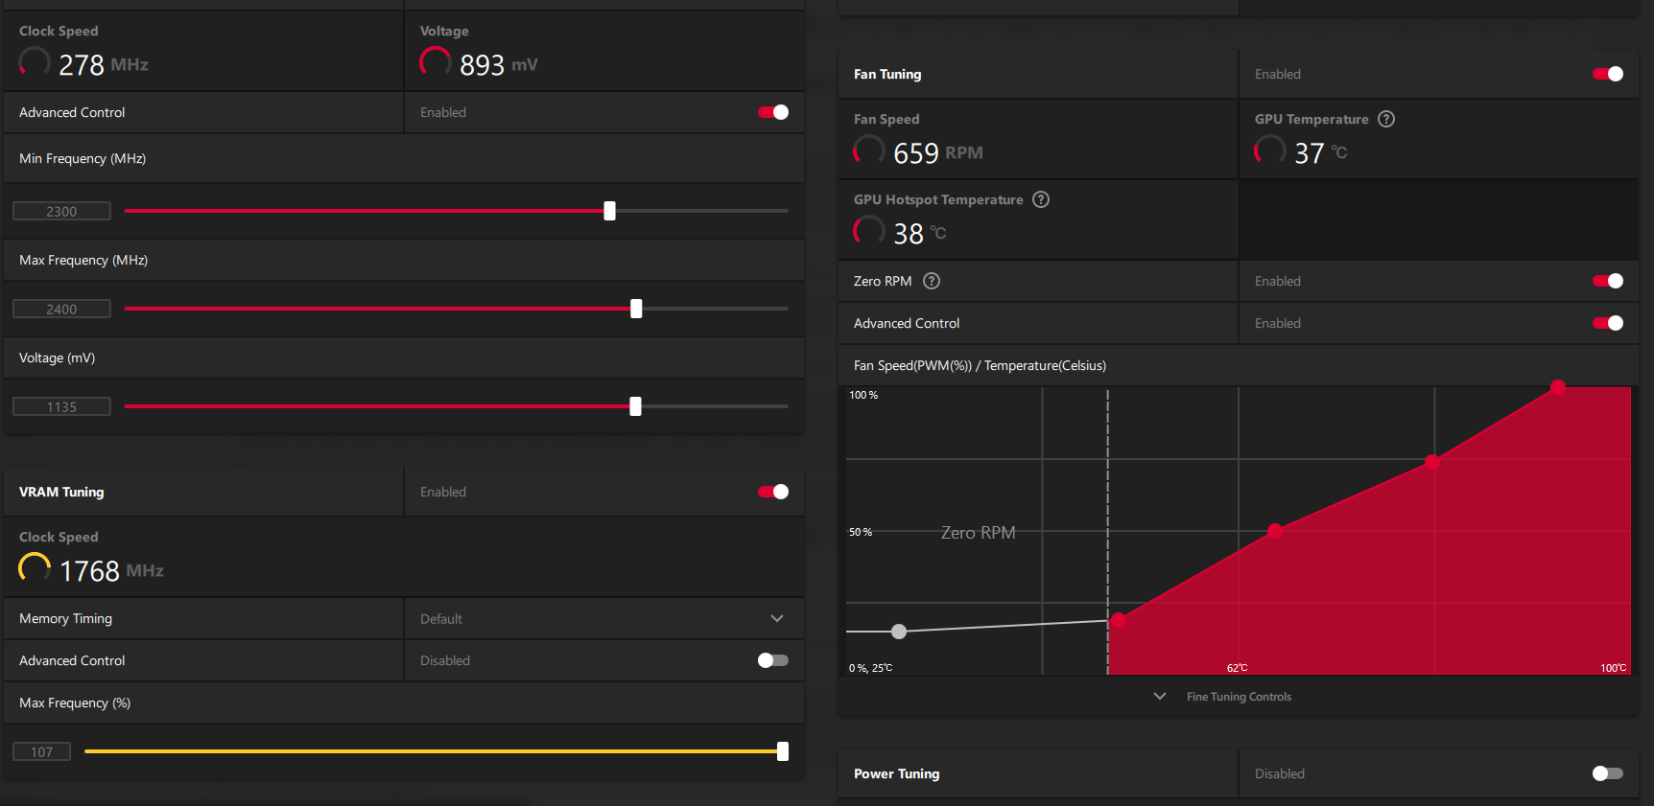This screenshot has width=1654, height=806.
Task: Click the Max Frequency 2400 input field
Action: coord(61,309)
